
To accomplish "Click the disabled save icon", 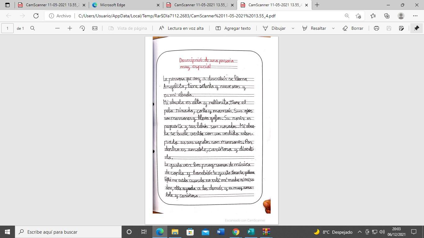I will point(389,28).
